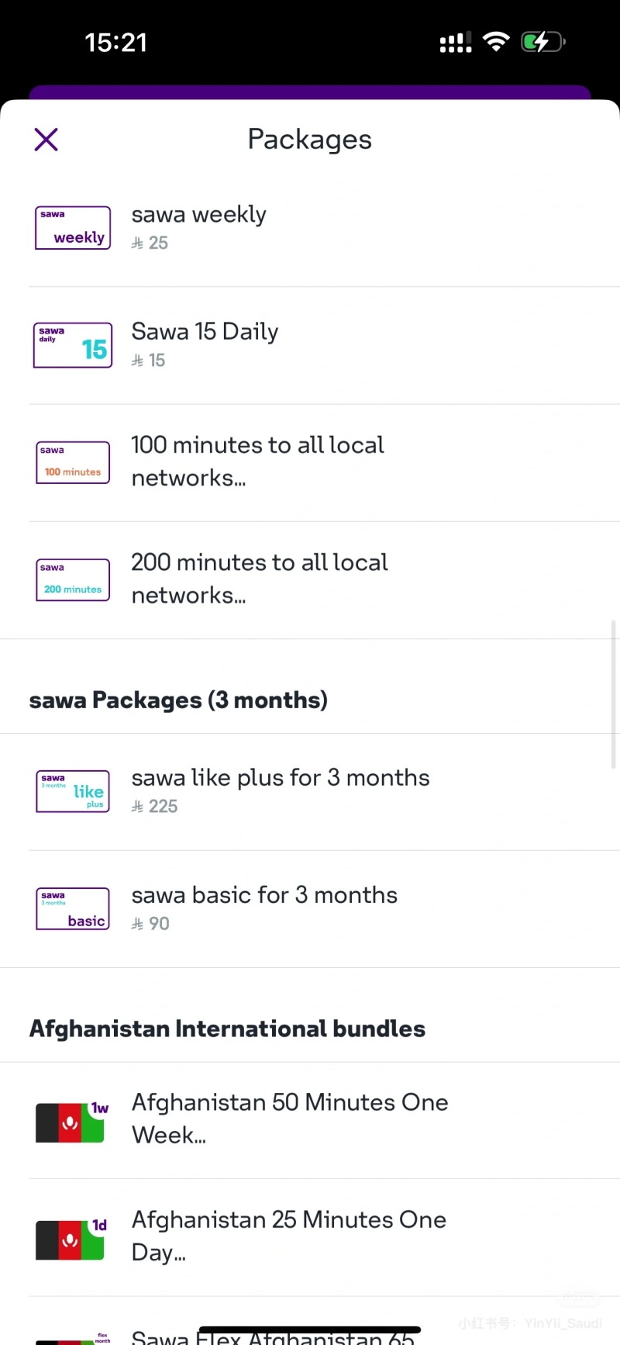Select the Sawa 15 Daily package

pyautogui.click(x=324, y=345)
